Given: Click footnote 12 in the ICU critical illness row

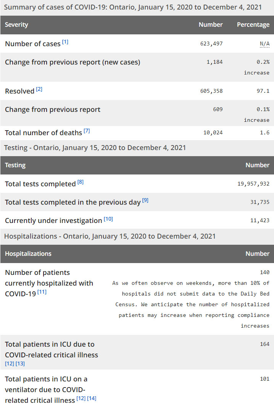Looking at the screenshot, I should 10,363.
